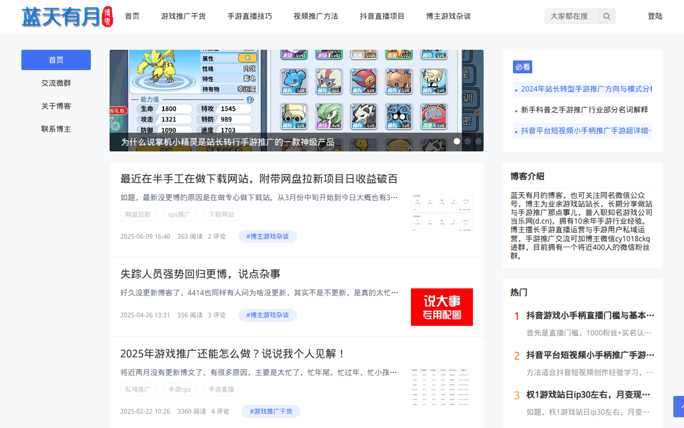Viewport: 684px width, 428px height.
Task: Select the third carousel dot indicator
Action: pos(478,141)
